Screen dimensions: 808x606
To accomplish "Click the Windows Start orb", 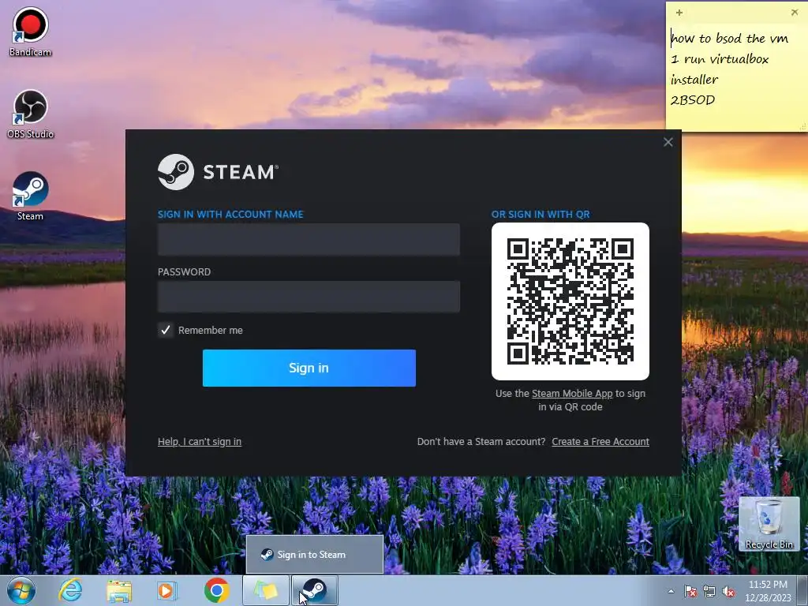I will click(21, 590).
